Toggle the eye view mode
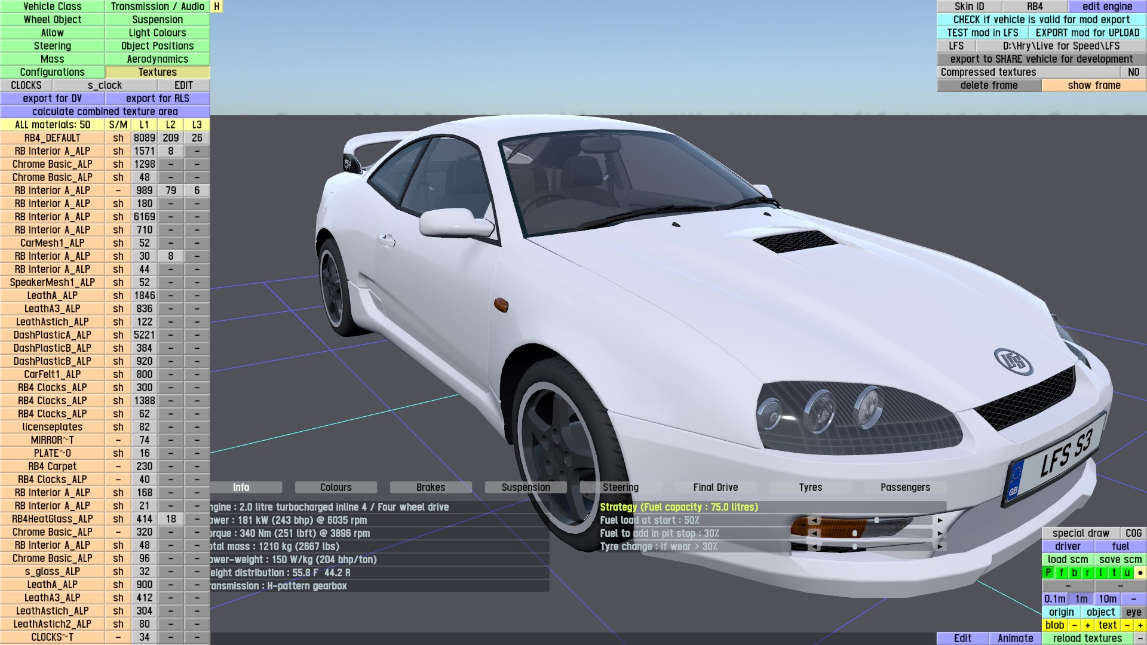 [1133, 612]
